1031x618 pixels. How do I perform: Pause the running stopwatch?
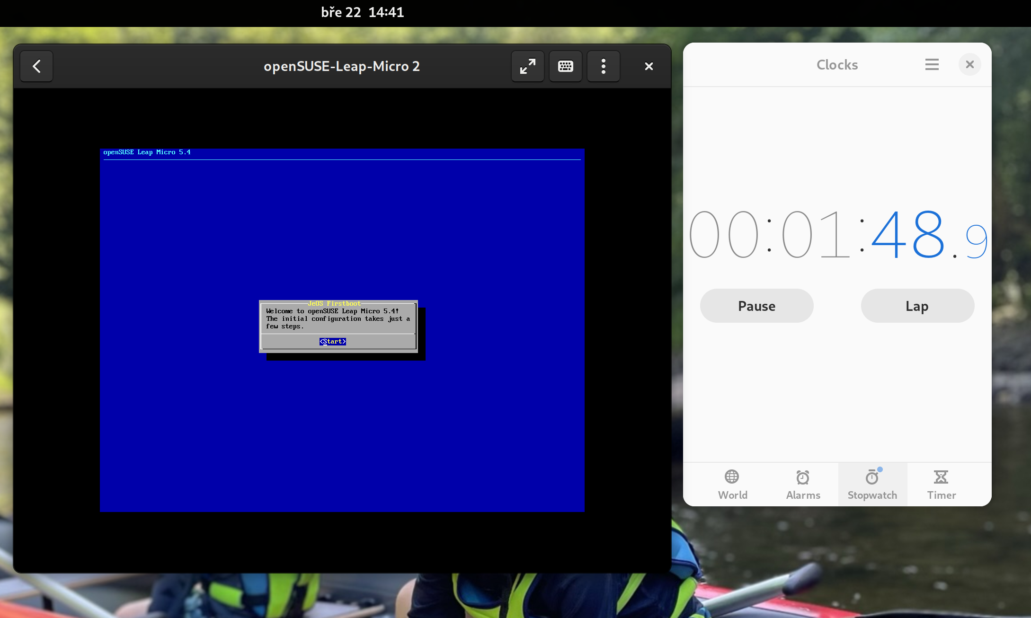(x=756, y=306)
